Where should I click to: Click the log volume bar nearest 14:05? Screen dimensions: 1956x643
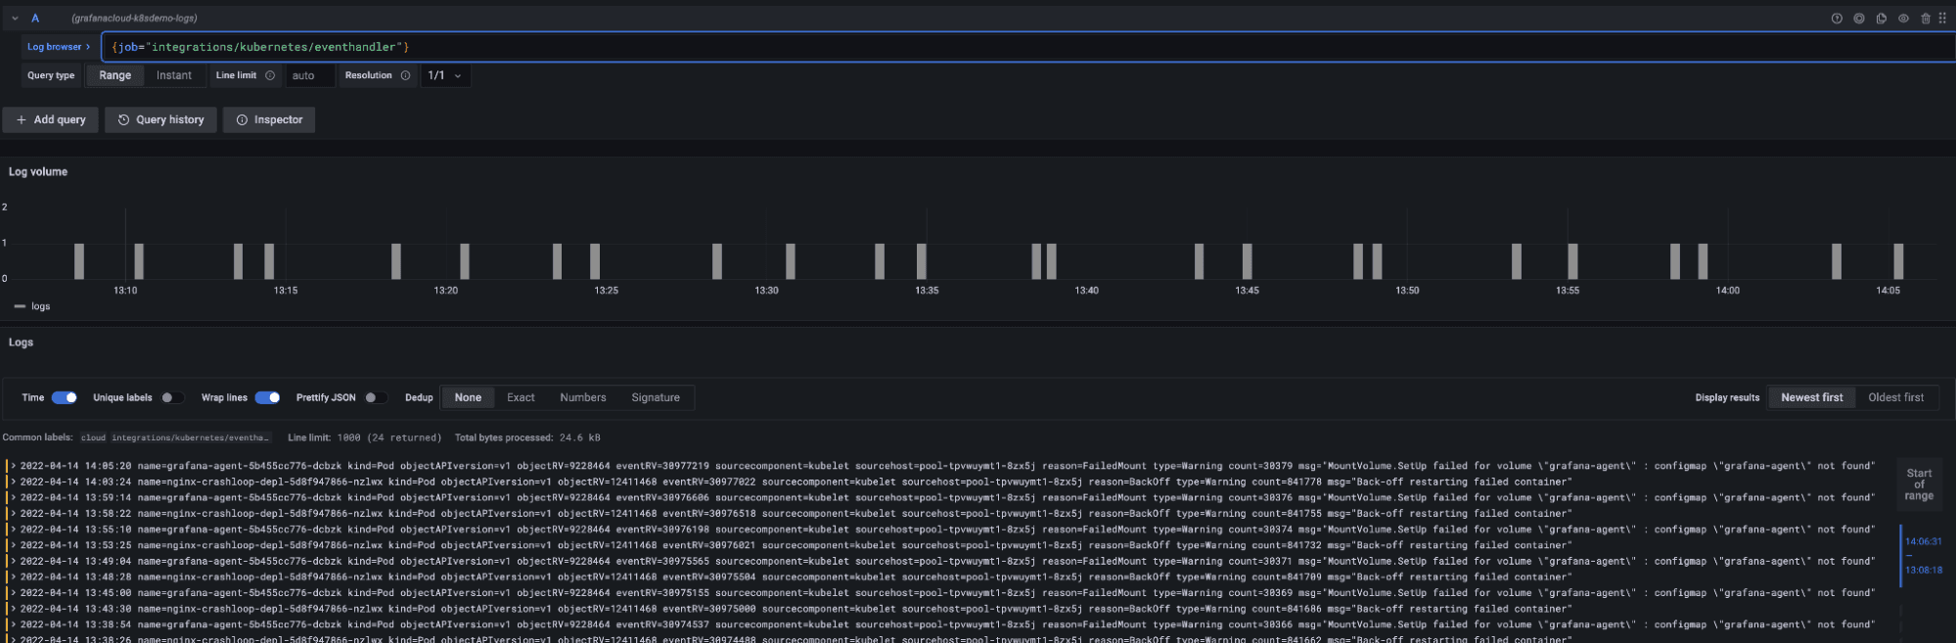(x=1898, y=261)
